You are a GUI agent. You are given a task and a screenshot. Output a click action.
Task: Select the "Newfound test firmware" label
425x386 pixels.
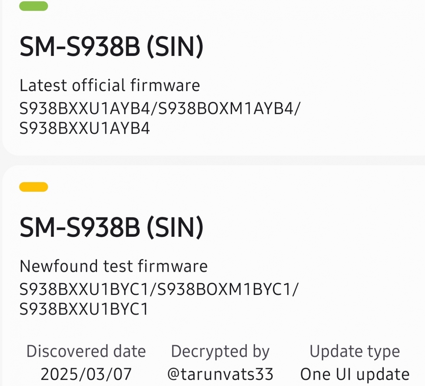click(113, 266)
